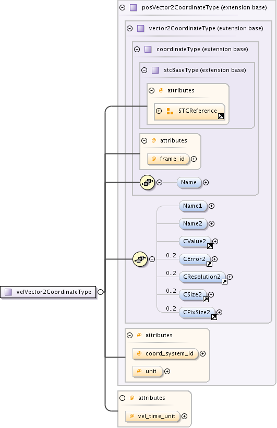The width and height of the screenshot is (277, 428).
Task: Follow the CPixSize2 reference arrow icon
Action: tap(214, 317)
